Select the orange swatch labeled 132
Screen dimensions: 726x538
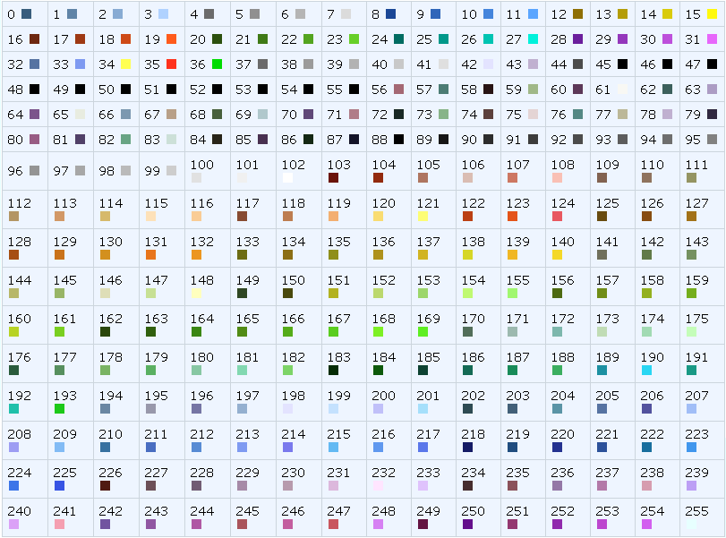196,255
